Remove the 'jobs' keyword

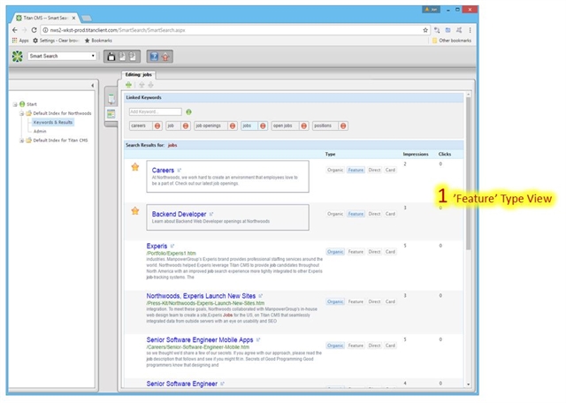point(263,125)
